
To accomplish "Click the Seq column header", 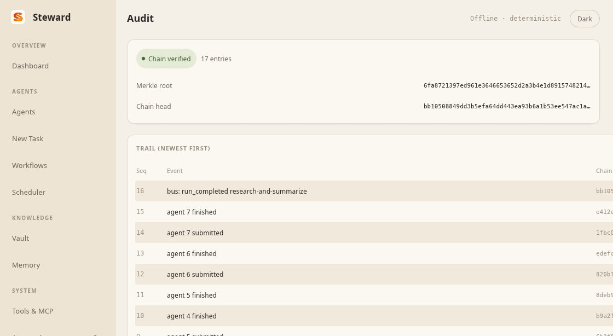I will click(x=142, y=171).
